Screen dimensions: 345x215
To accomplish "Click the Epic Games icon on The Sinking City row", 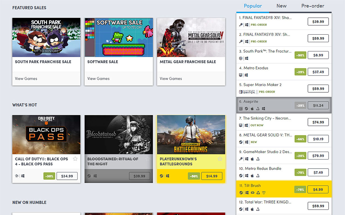I will [x=241, y=125].
